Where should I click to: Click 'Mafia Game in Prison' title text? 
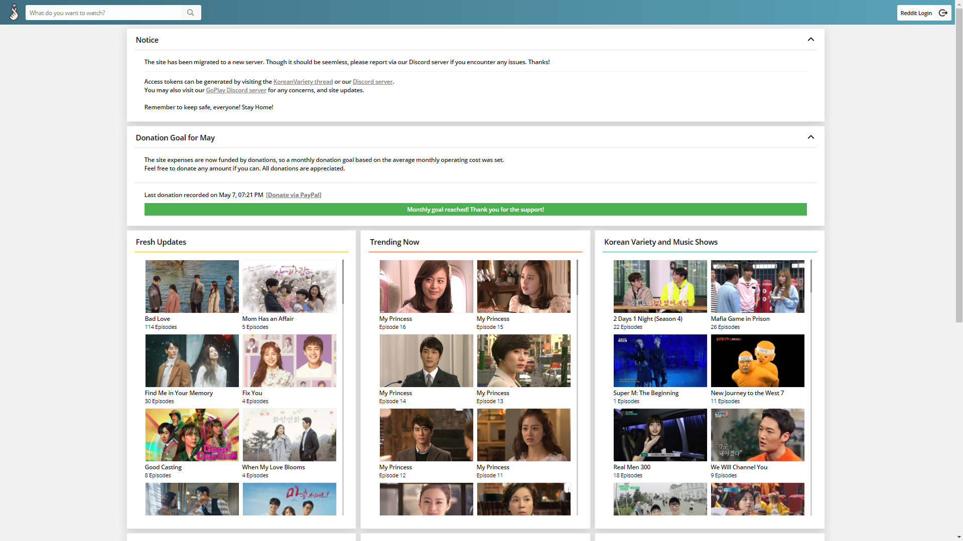click(x=740, y=319)
